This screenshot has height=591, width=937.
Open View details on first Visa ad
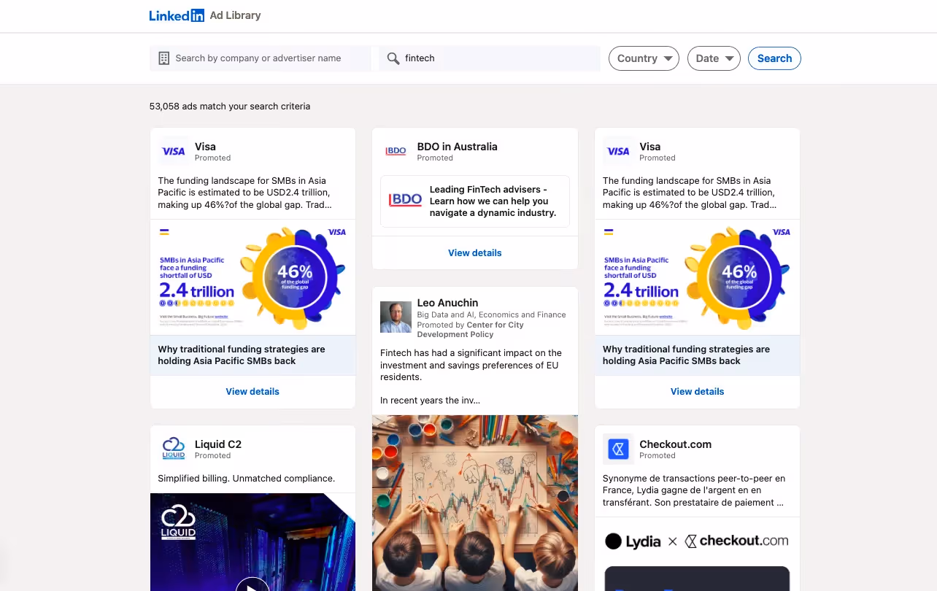[x=252, y=392]
